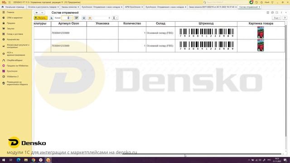Click the save to disk icon
This screenshot has height=163, width=290.
click(x=84, y=18)
